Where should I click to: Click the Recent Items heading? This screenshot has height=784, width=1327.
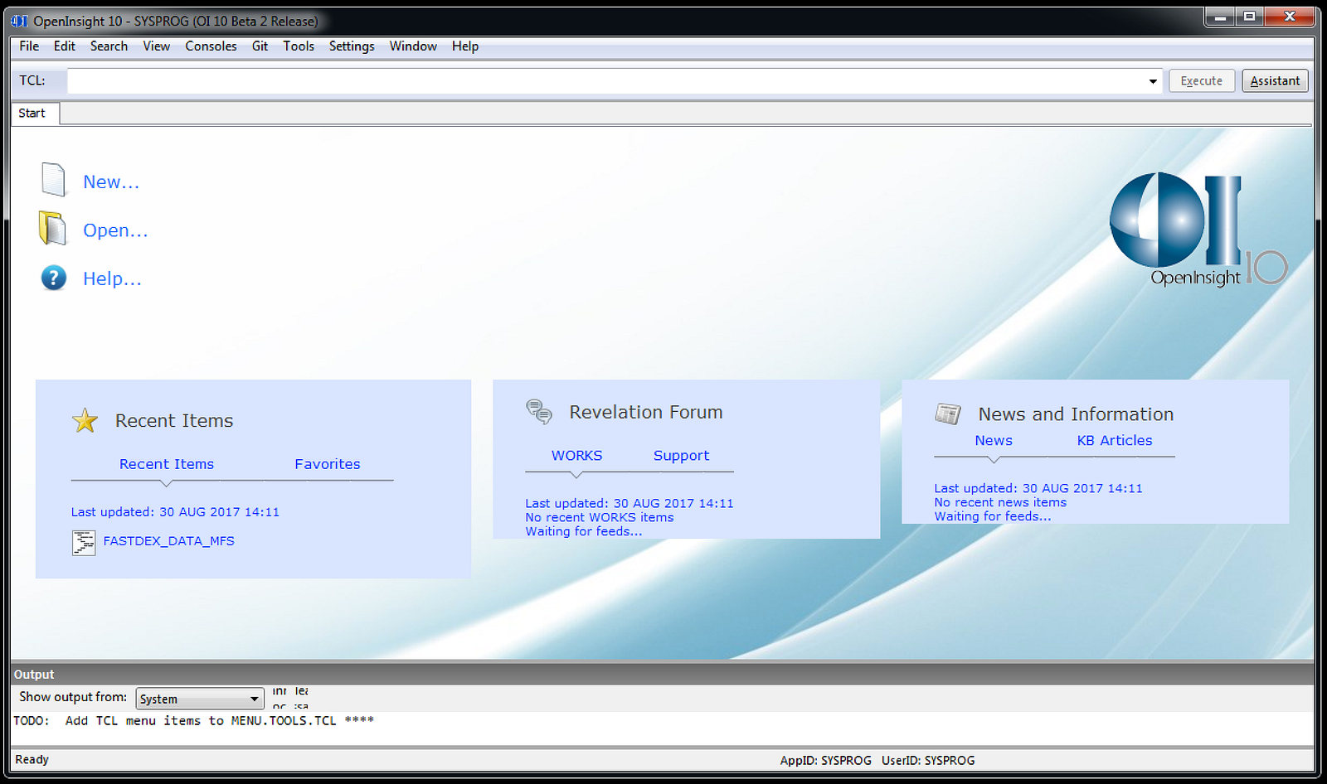point(174,421)
